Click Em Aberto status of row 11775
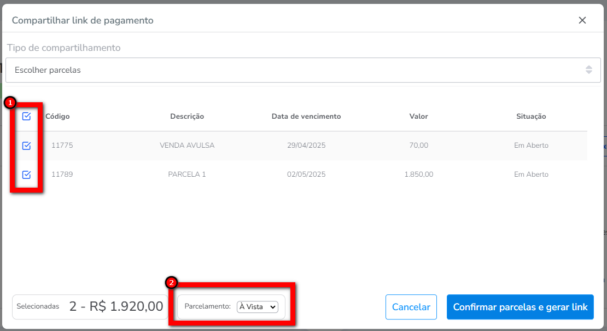Viewport: 607px width, 331px height. (531, 146)
